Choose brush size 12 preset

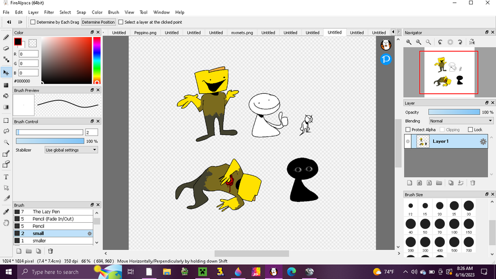(x=411, y=207)
